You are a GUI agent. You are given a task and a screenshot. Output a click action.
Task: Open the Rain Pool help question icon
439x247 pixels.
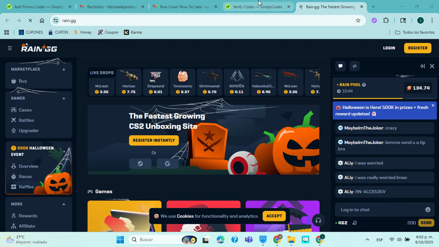click(x=364, y=85)
